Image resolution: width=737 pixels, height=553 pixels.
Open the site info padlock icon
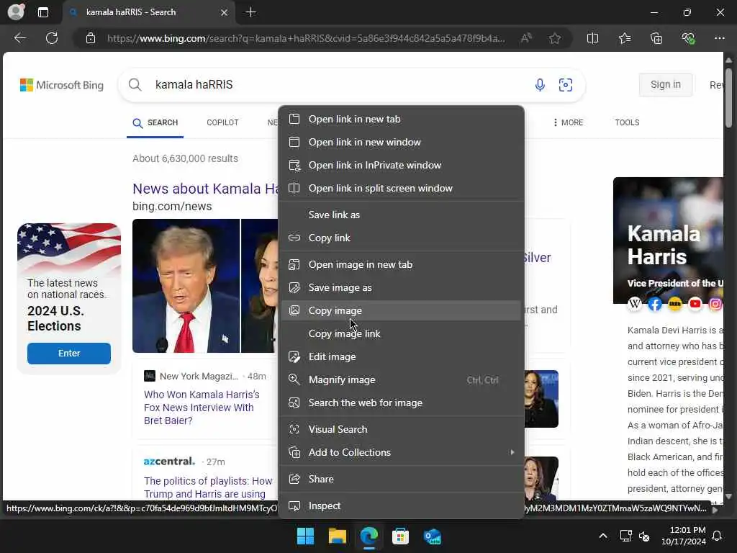coord(91,38)
